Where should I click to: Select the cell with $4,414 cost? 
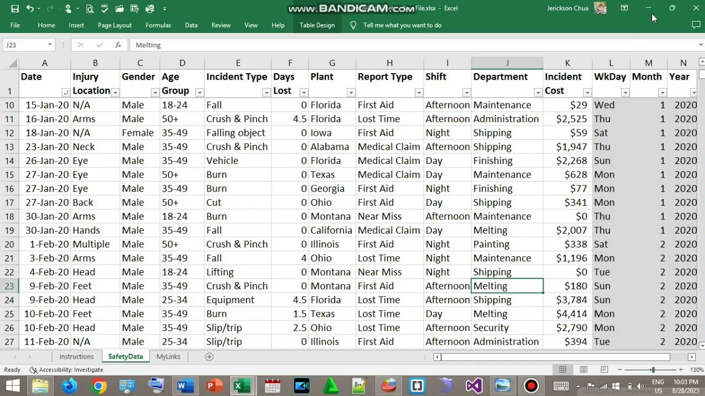coord(567,313)
